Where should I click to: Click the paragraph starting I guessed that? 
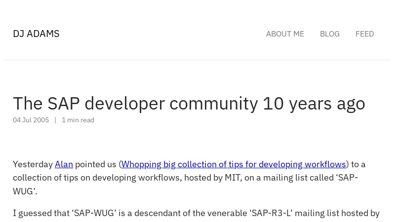click(196, 213)
